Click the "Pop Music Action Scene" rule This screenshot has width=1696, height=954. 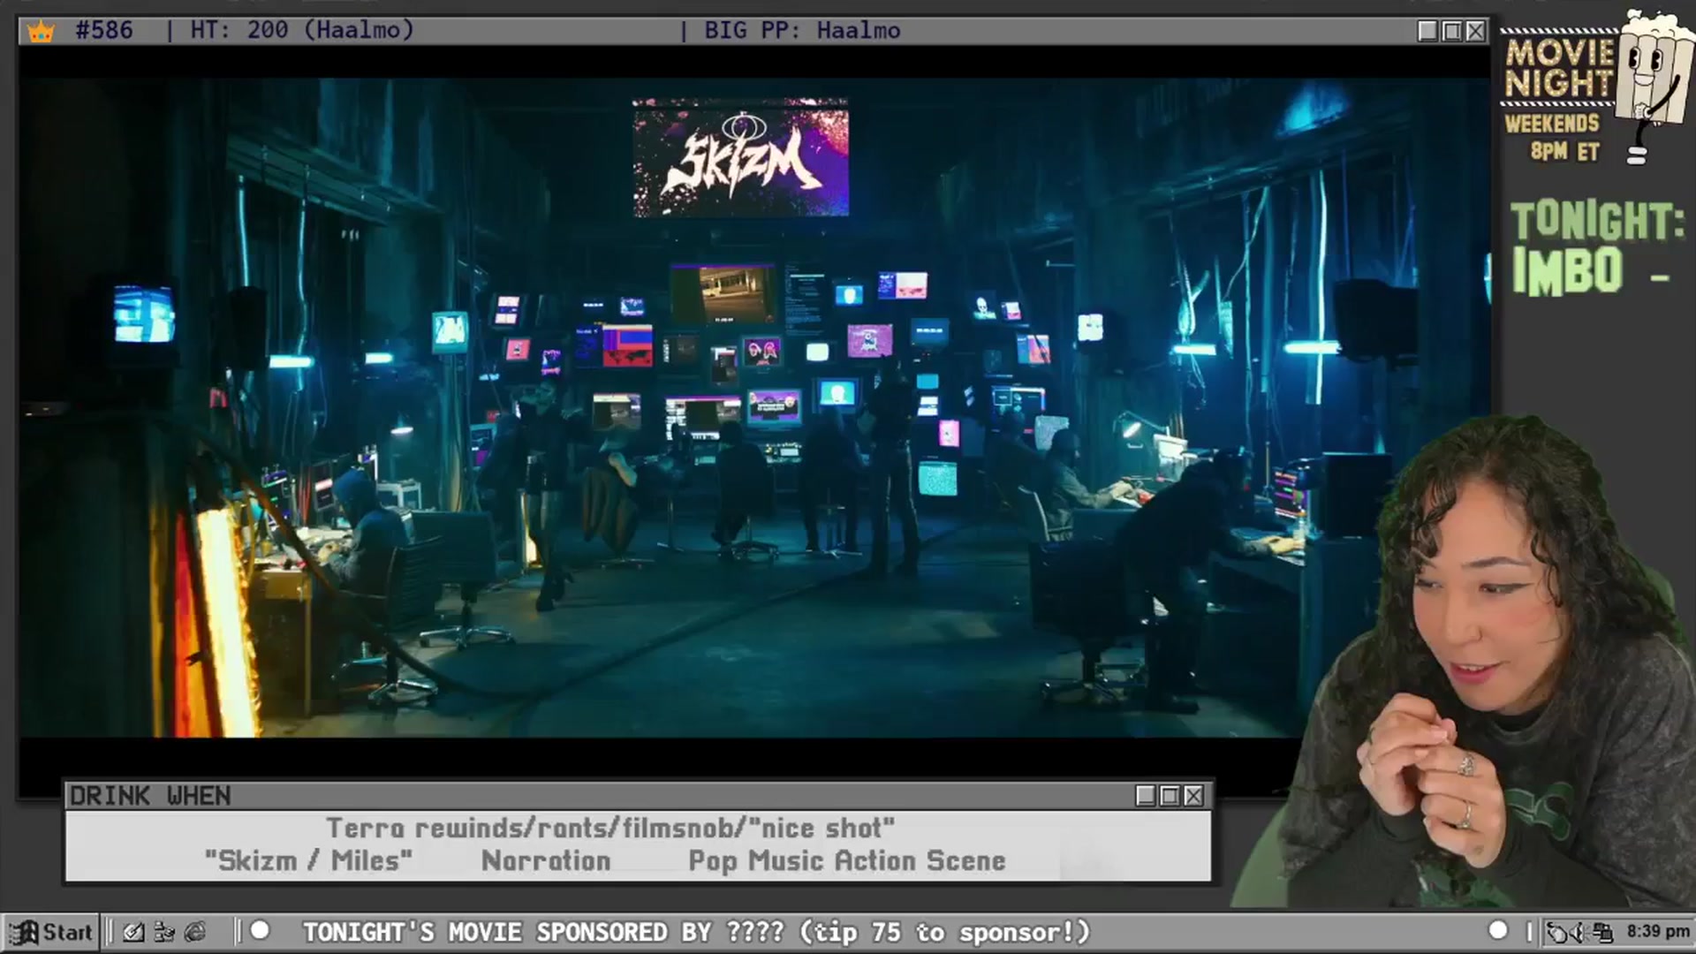tap(847, 861)
